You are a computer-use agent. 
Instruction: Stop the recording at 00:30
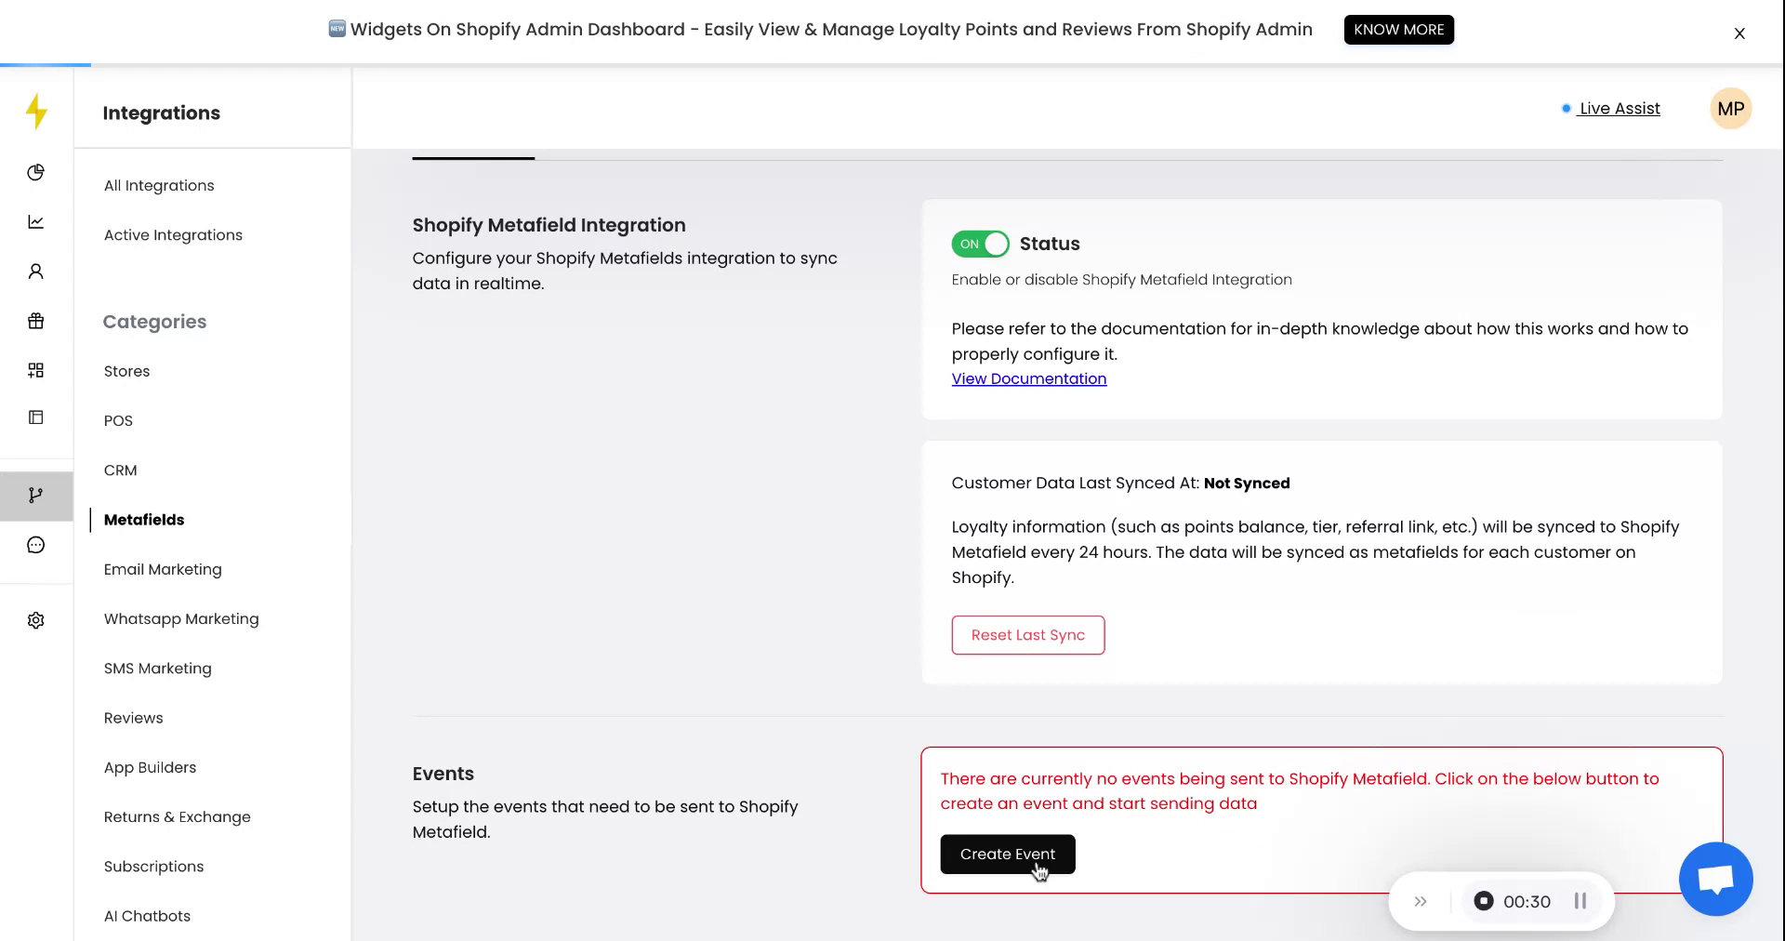point(1484,901)
